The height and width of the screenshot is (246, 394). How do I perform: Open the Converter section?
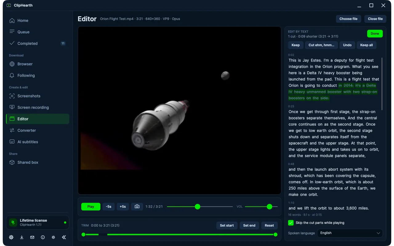[38, 130]
